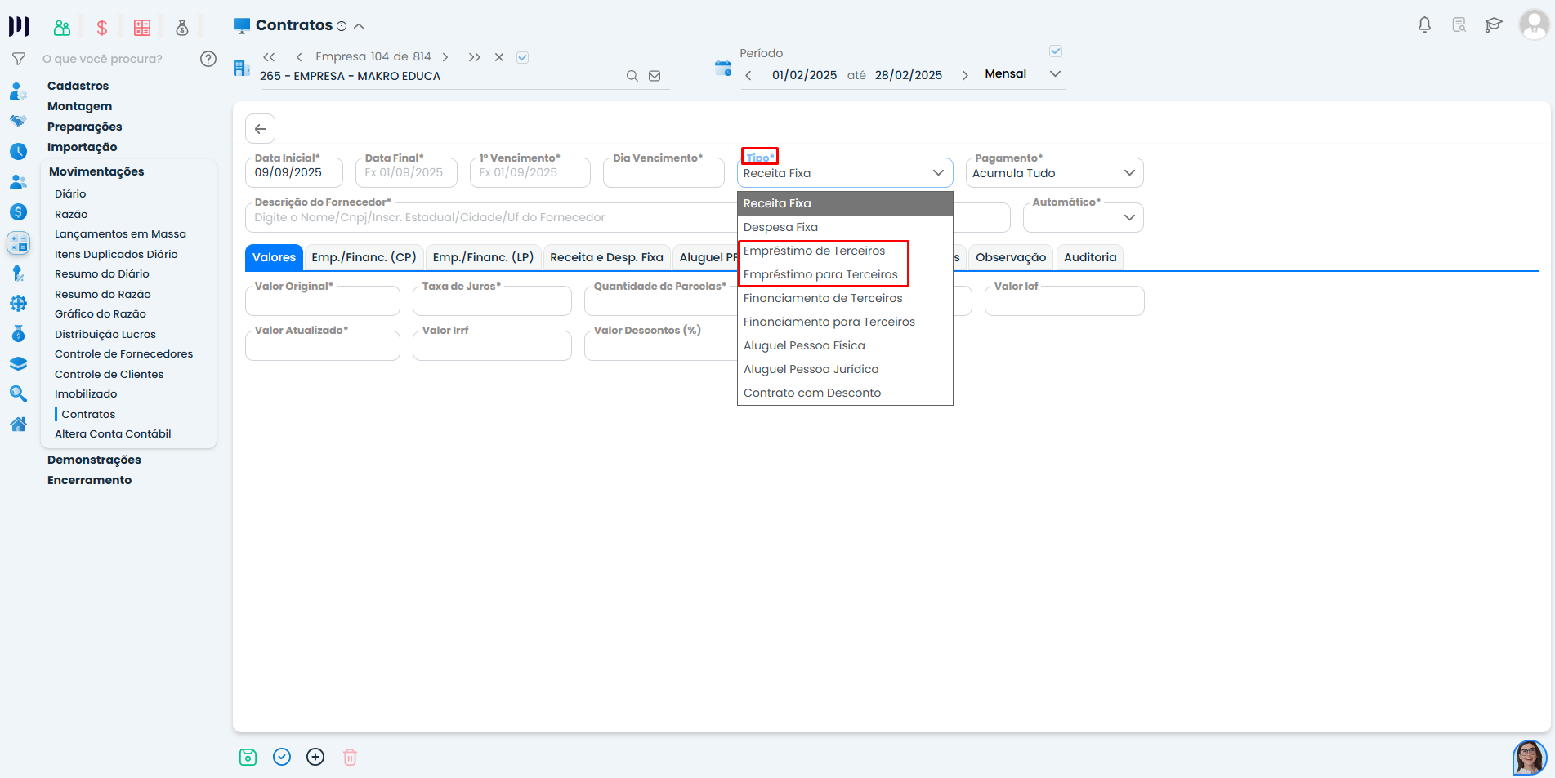Click the add new record plus icon
The height and width of the screenshot is (778, 1555).
click(x=315, y=757)
